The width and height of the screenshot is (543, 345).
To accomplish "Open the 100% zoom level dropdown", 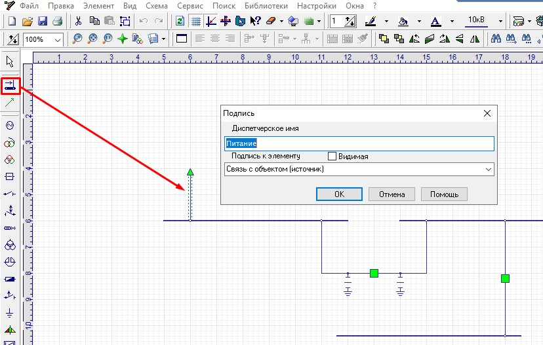I will [x=58, y=39].
